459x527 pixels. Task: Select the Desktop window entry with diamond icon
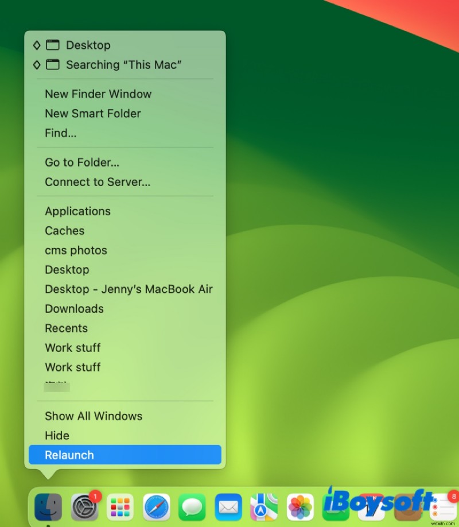tap(125, 45)
